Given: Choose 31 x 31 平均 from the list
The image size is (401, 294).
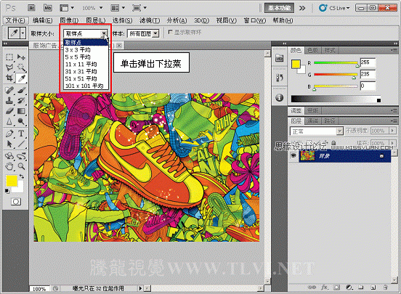Looking at the screenshot, I should pos(86,71).
